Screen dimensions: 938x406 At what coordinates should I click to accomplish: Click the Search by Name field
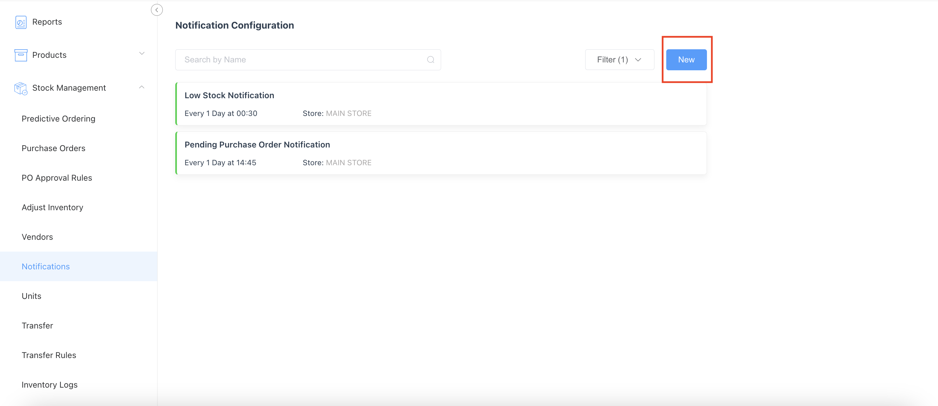click(x=291, y=59)
